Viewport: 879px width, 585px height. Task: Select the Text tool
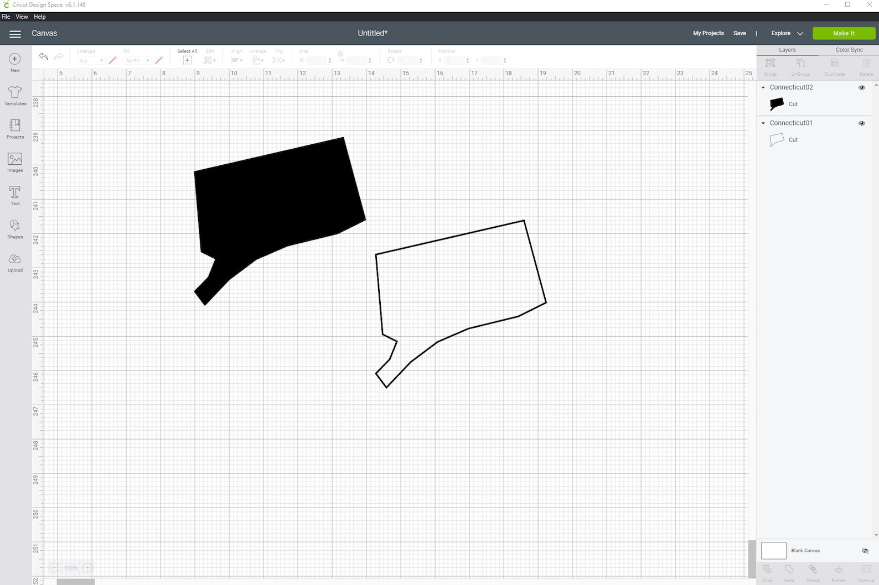(15, 196)
